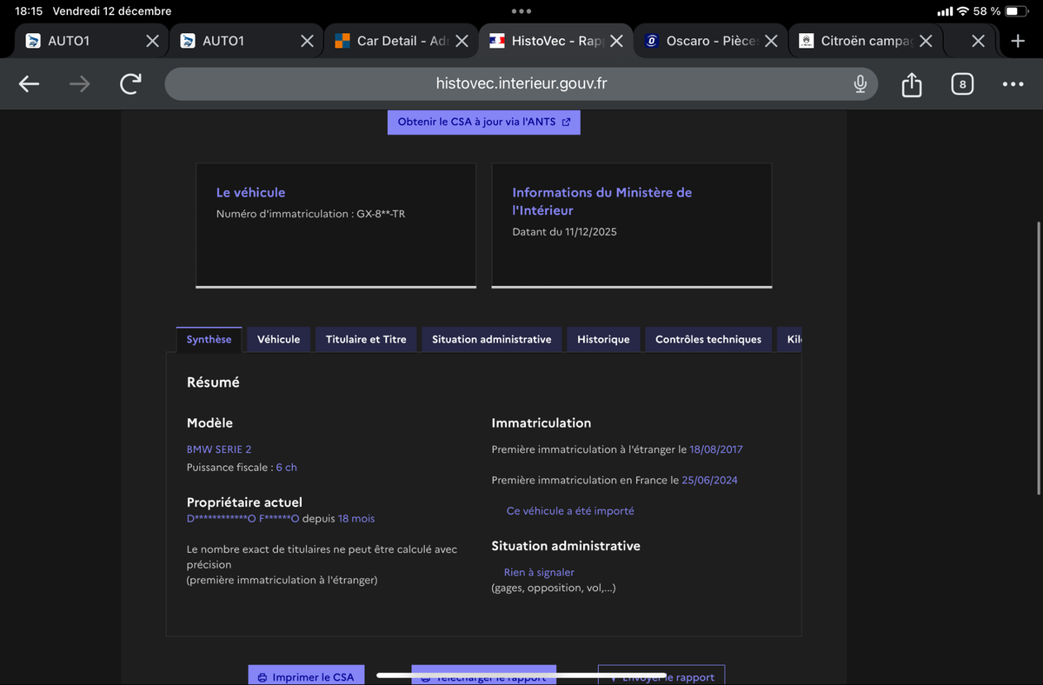Tap the histovec.interieur.gouv.fr address field

pyautogui.click(x=521, y=83)
